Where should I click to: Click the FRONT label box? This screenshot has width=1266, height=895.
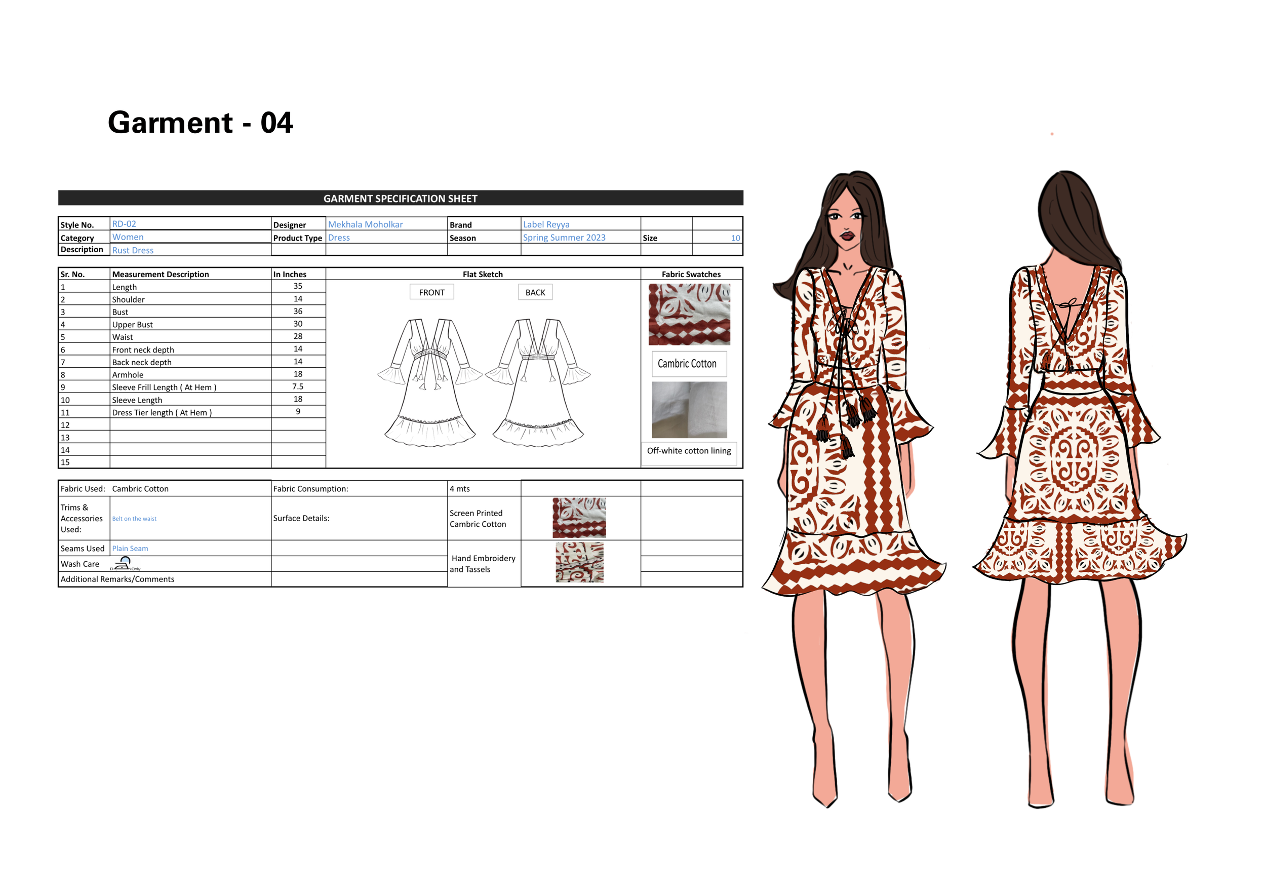(x=431, y=292)
